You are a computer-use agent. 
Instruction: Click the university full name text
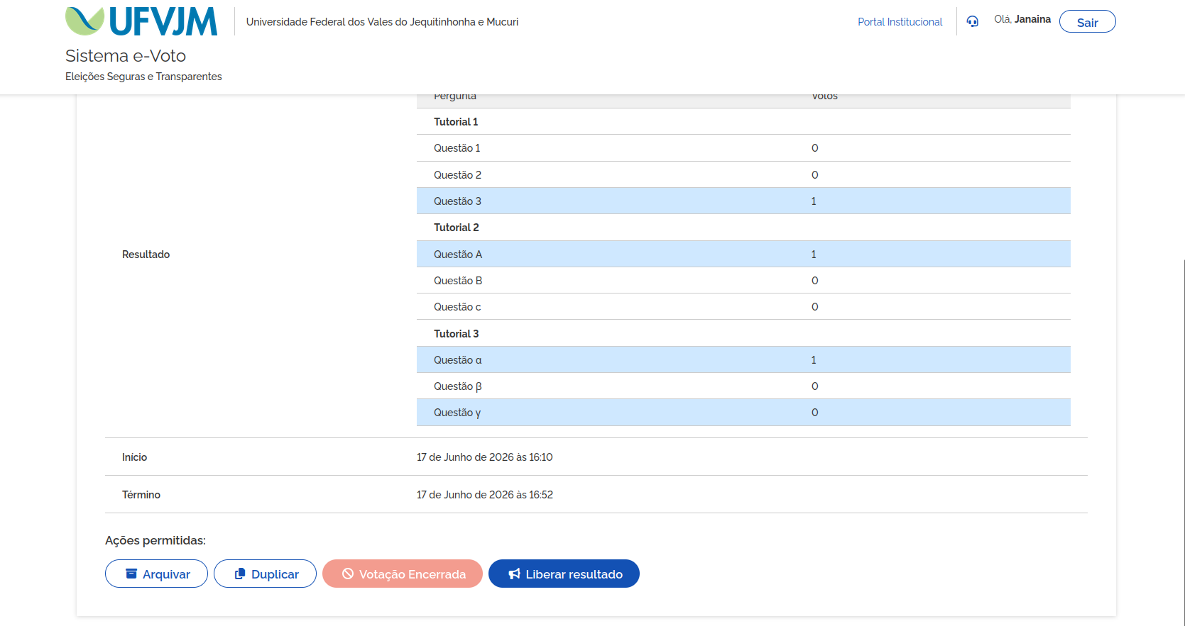click(382, 22)
